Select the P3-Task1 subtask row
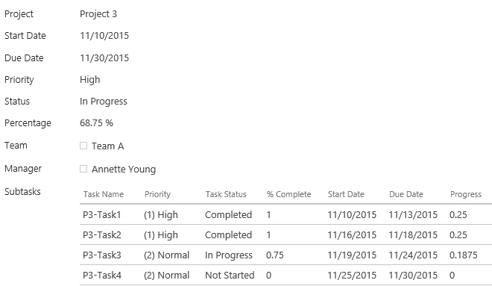This screenshot has width=492, height=286. (286, 214)
